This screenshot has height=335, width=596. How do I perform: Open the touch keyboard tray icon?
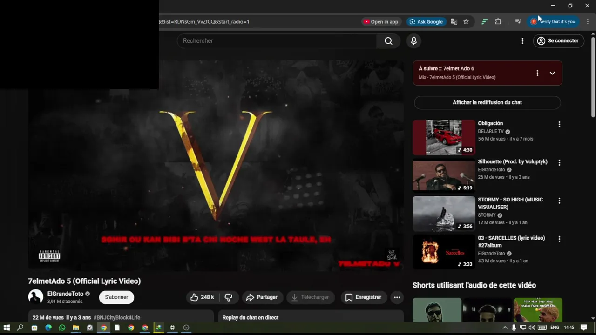pos(542,328)
